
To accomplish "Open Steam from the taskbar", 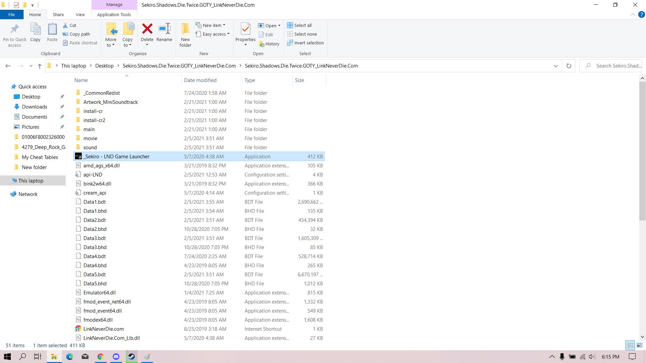I will [x=131, y=357].
